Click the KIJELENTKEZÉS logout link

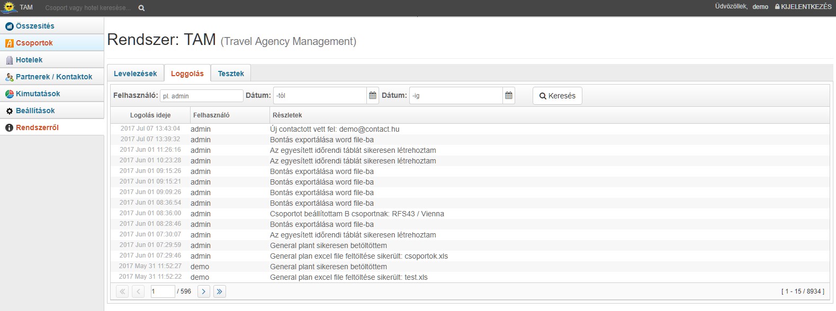803,7
